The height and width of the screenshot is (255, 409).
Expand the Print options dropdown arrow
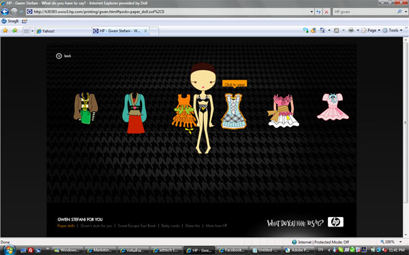(x=358, y=31)
